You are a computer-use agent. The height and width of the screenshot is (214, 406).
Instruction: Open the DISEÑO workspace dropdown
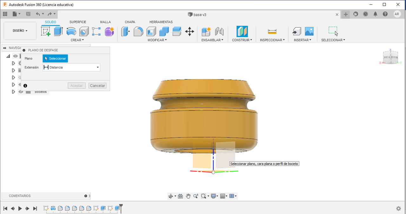click(x=20, y=31)
